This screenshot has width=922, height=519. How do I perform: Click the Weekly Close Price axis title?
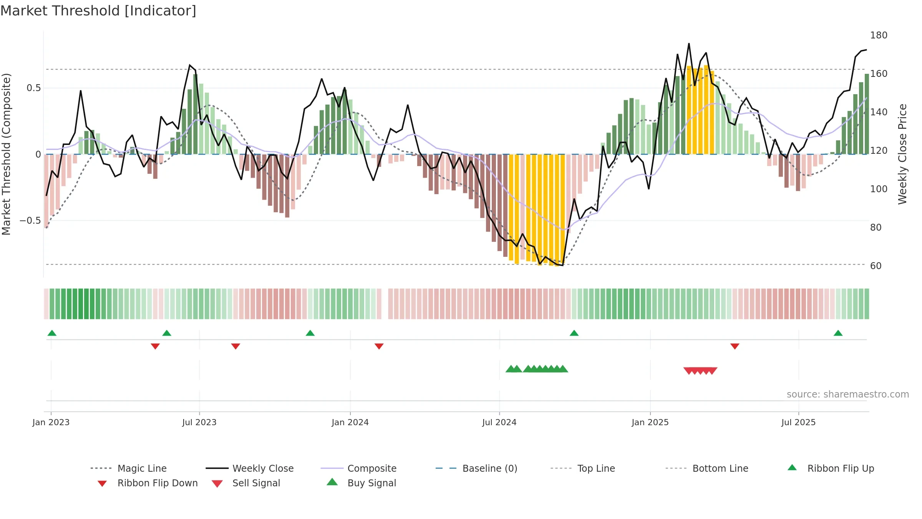point(902,154)
